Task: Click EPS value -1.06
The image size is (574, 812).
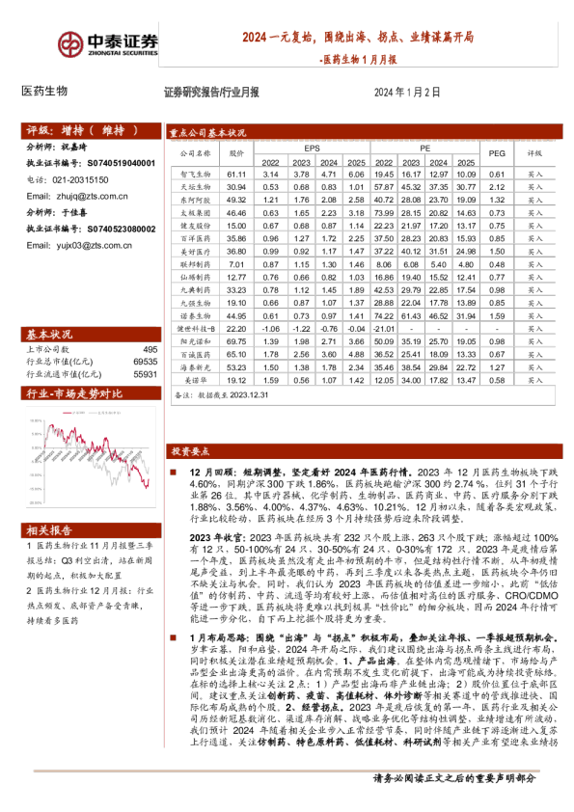Action: 271,329
